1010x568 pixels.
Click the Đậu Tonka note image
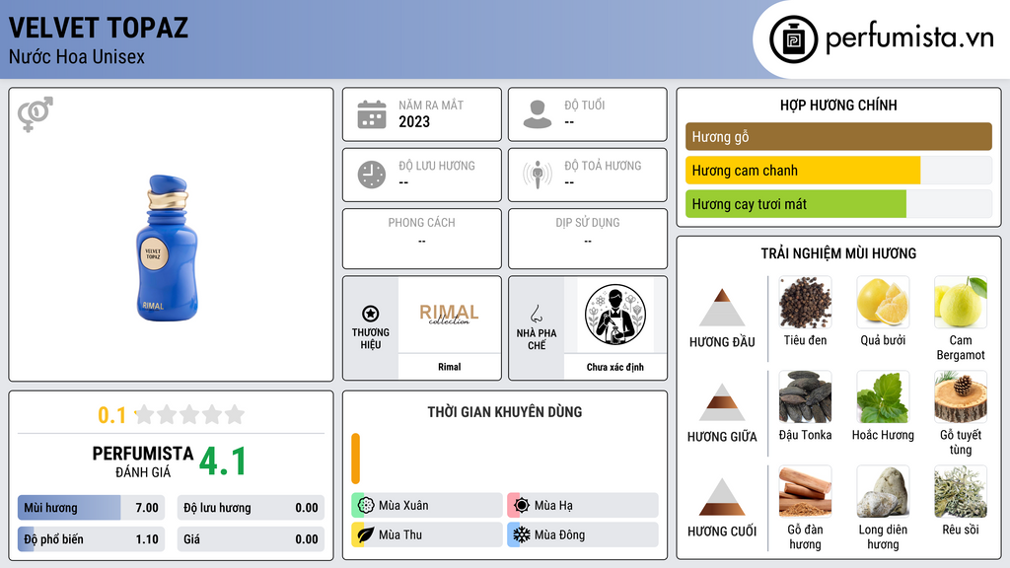(805, 397)
